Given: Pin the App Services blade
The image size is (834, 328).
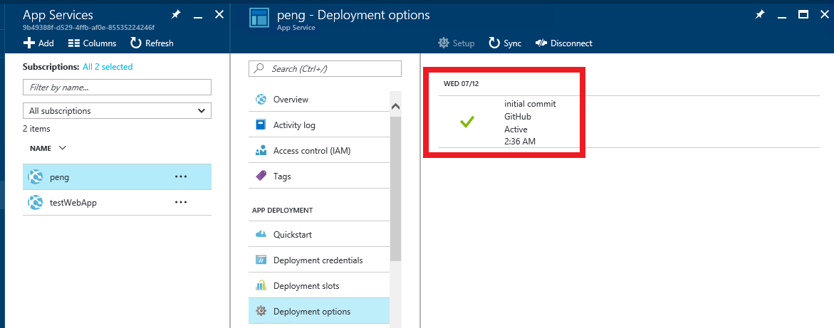Looking at the screenshot, I should [176, 15].
